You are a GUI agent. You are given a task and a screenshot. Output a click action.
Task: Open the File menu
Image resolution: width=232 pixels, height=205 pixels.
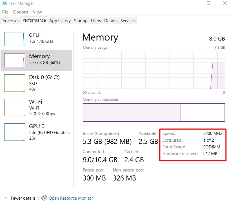[x=5, y=12]
